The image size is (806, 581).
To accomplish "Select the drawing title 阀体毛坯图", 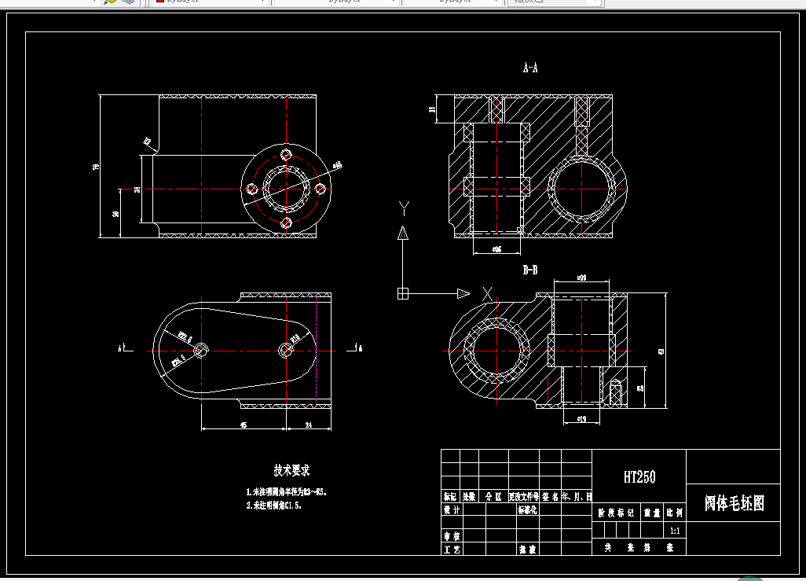I will [734, 503].
